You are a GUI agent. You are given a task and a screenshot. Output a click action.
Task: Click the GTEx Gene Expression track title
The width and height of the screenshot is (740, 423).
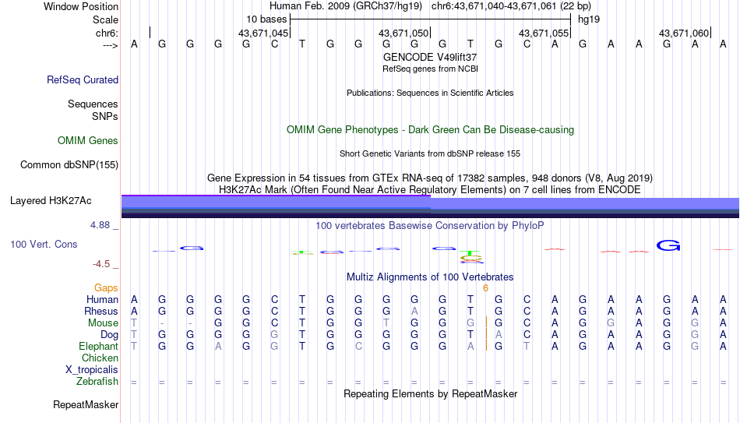[430, 178]
